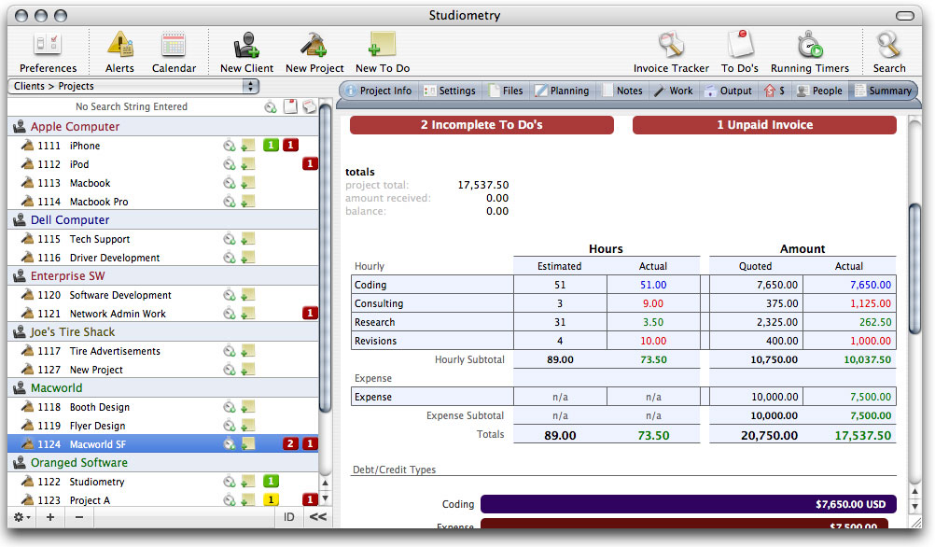Select the Apple Computer client
Viewport: 935px width, 547px height.
click(x=162, y=126)
